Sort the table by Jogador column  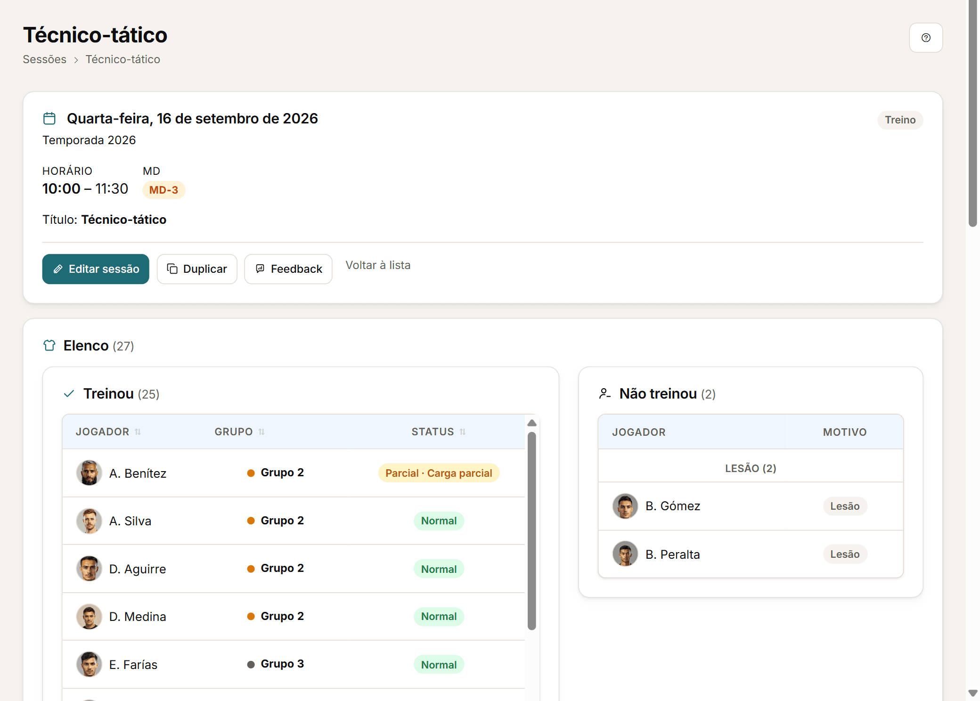click(108, 432)
